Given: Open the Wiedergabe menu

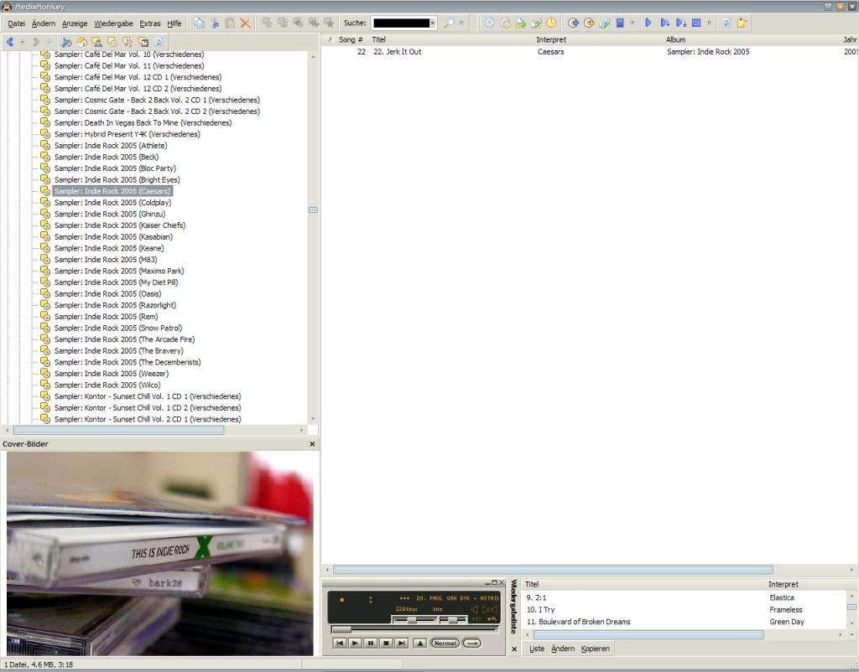Looking at the screenshot, I should pos(113,23).
